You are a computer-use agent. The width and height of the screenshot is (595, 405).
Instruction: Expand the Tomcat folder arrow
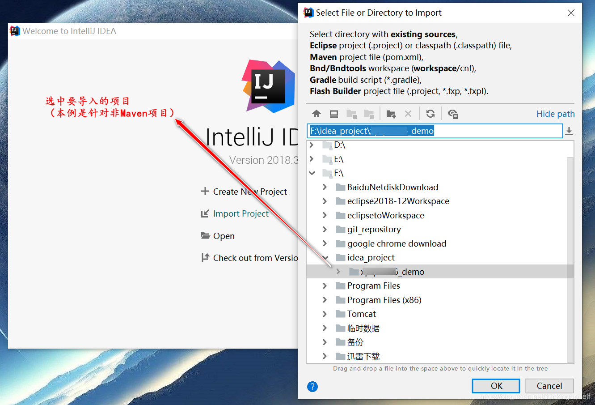325,314
